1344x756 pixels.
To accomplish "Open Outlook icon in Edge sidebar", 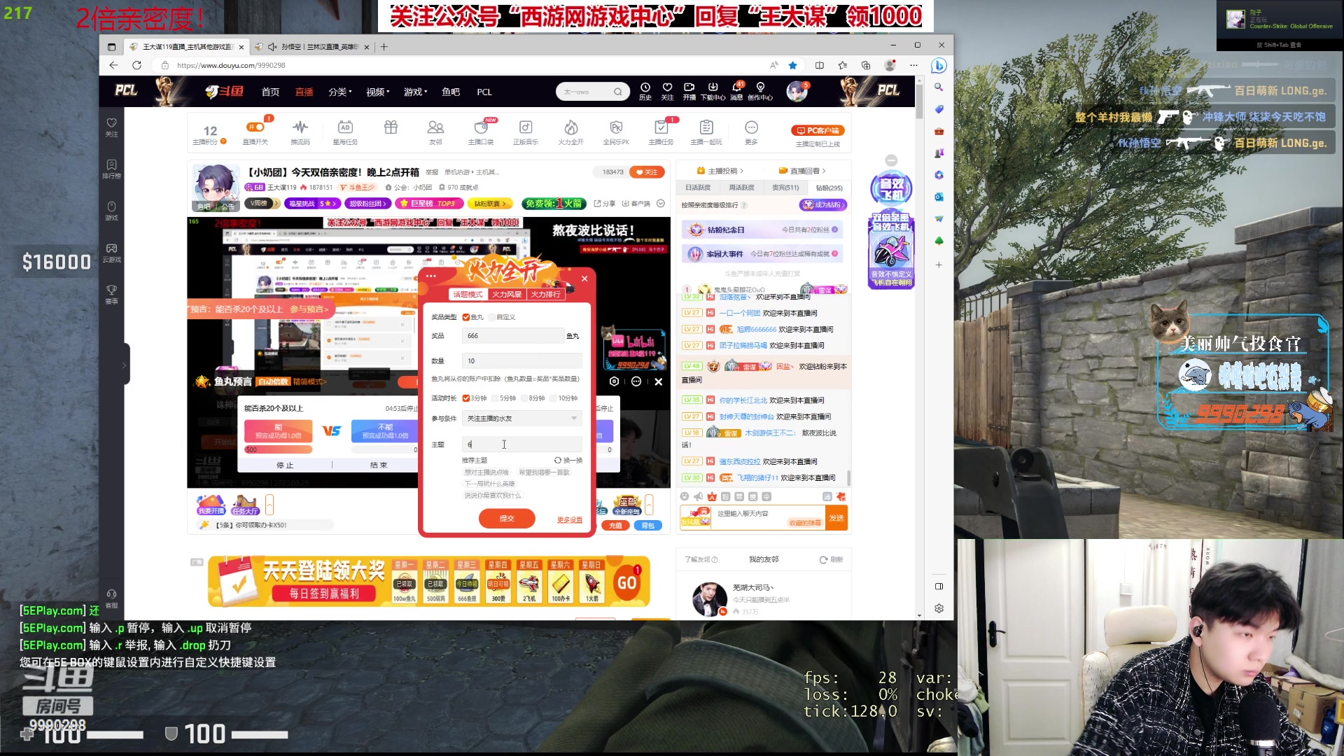I will (x=939, y=197).
